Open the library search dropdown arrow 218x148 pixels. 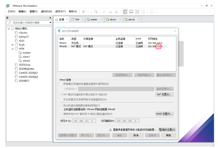50,23
